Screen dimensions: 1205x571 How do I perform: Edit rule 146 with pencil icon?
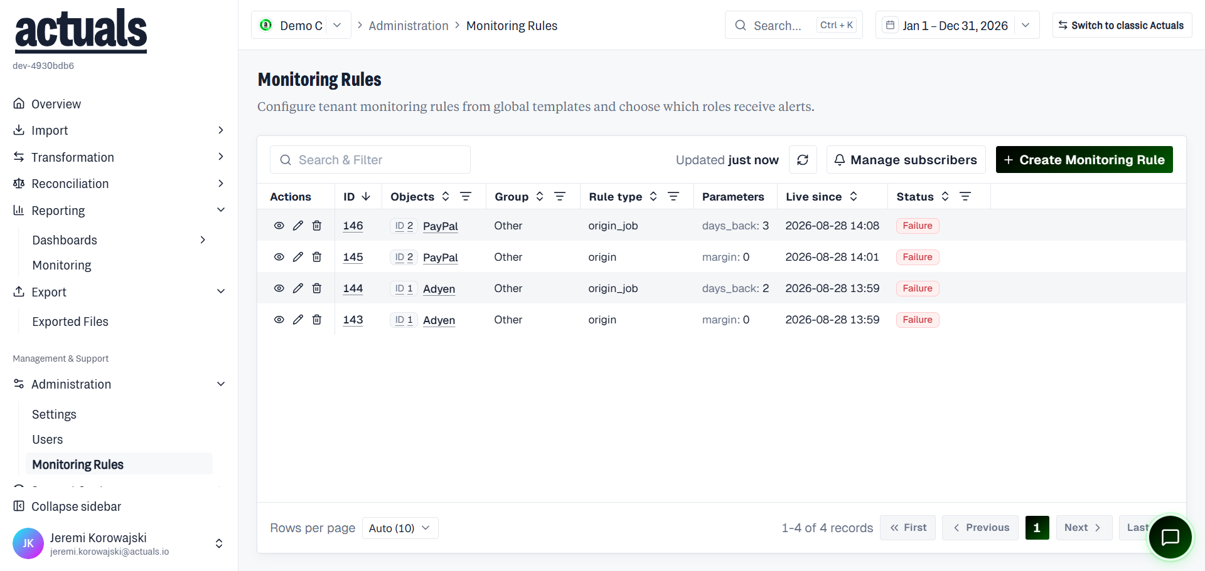pyautogui.click(x=298, y=226)
